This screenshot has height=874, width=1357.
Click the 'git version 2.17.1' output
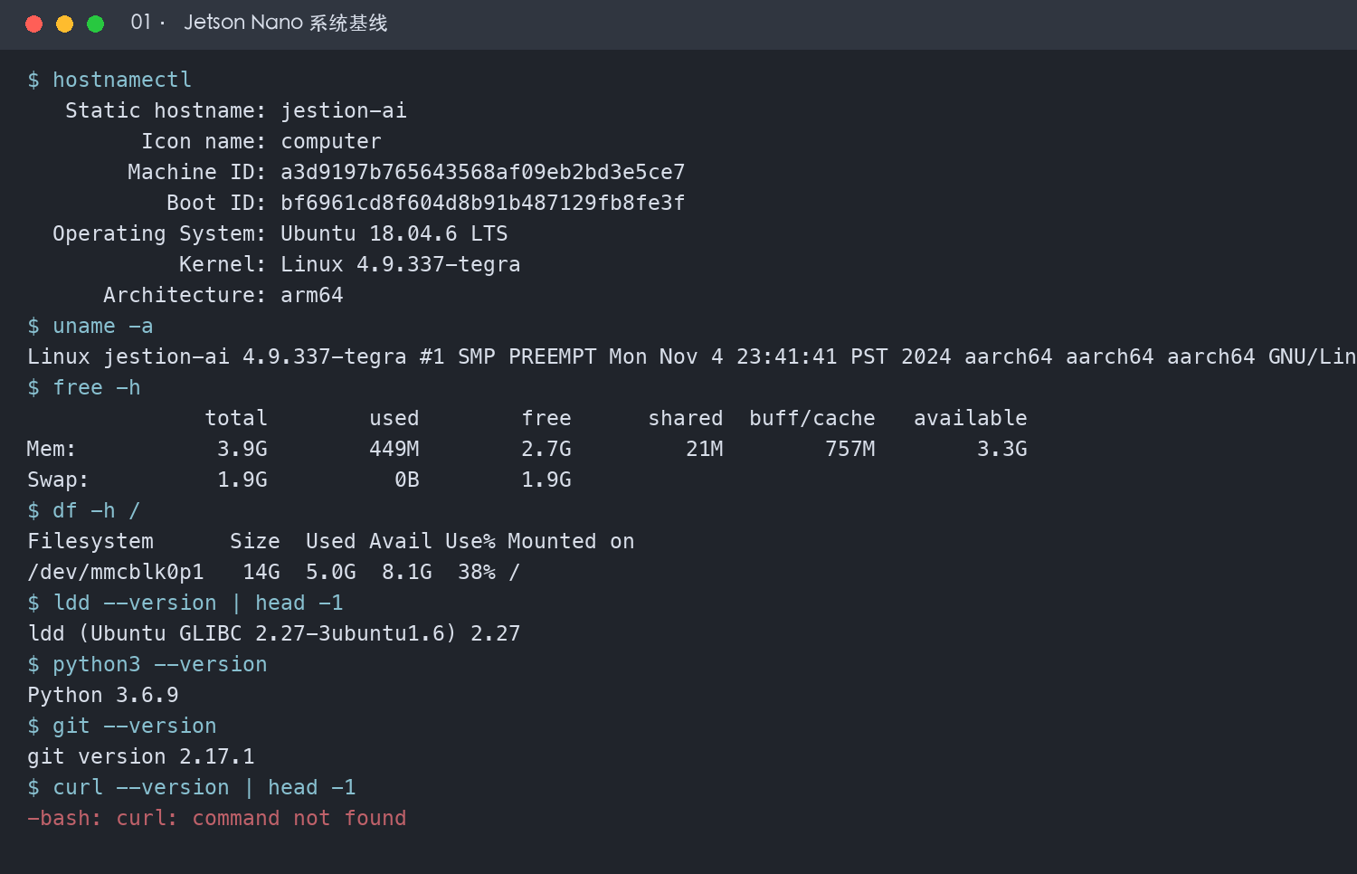[141, 756]
